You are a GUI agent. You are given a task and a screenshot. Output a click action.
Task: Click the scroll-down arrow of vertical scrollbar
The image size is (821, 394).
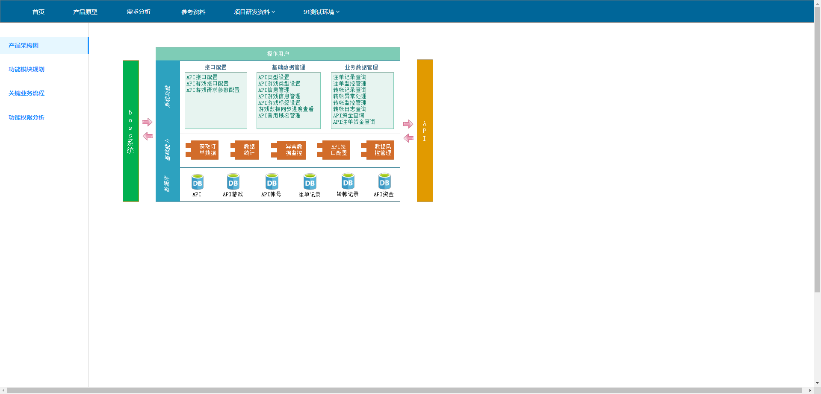click(817, 383)
